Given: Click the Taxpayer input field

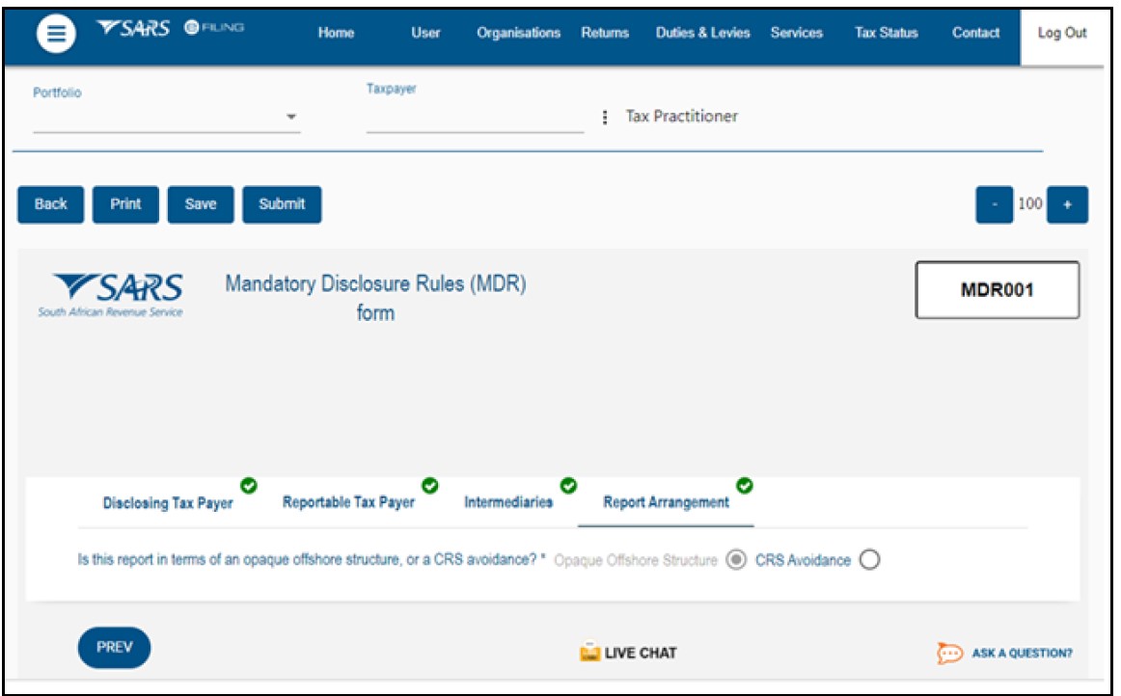Looking at the screenshot, I should [475, 117].
